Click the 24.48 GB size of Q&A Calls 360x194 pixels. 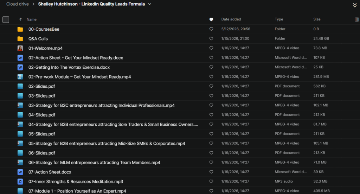[321, 38]
